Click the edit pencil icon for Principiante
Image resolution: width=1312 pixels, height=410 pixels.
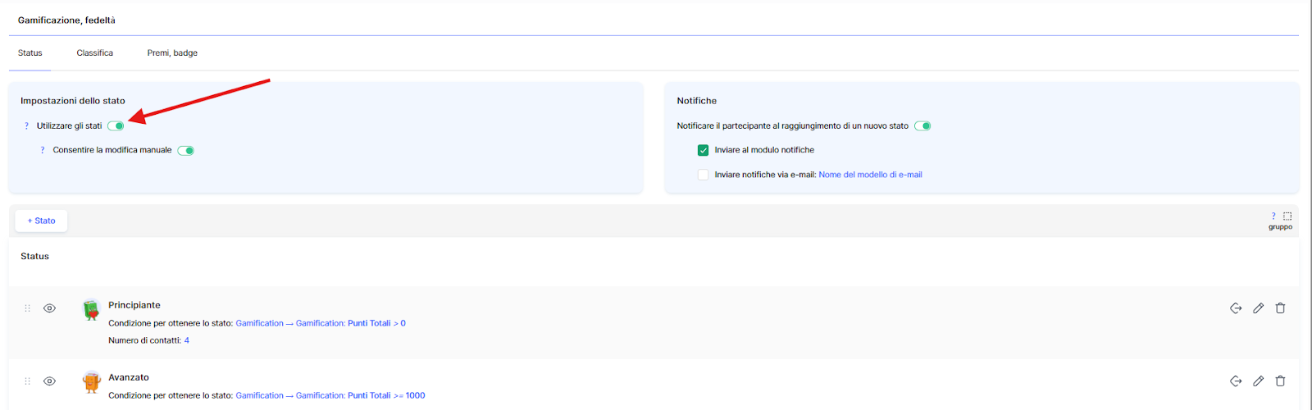1258,308
